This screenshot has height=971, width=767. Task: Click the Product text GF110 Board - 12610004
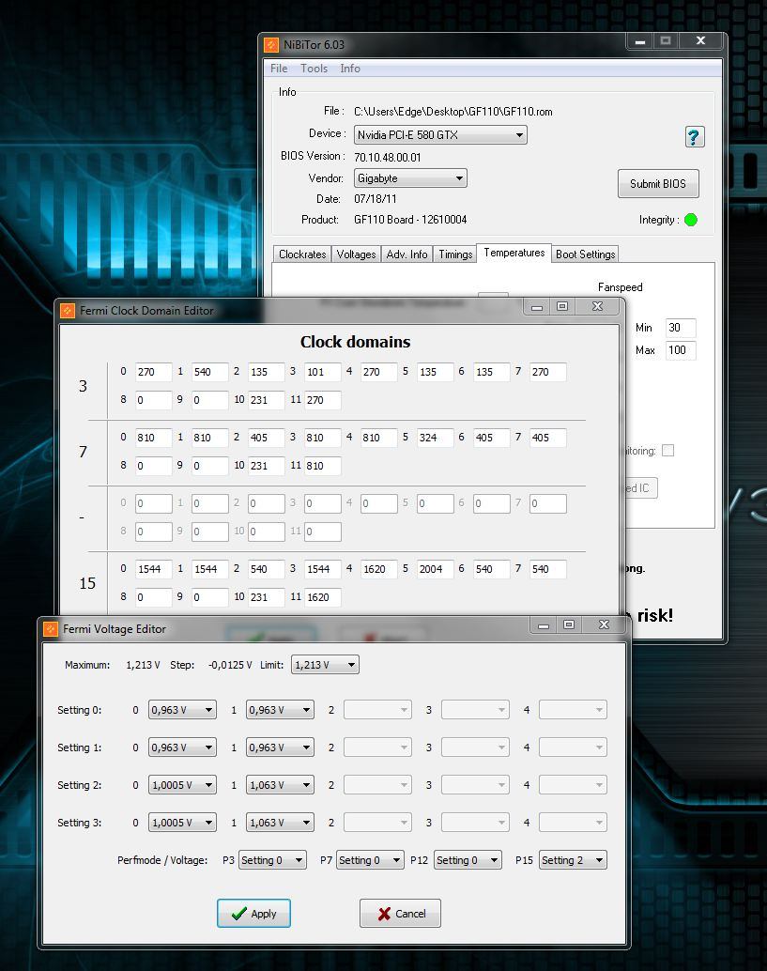[x=410, y=219]
